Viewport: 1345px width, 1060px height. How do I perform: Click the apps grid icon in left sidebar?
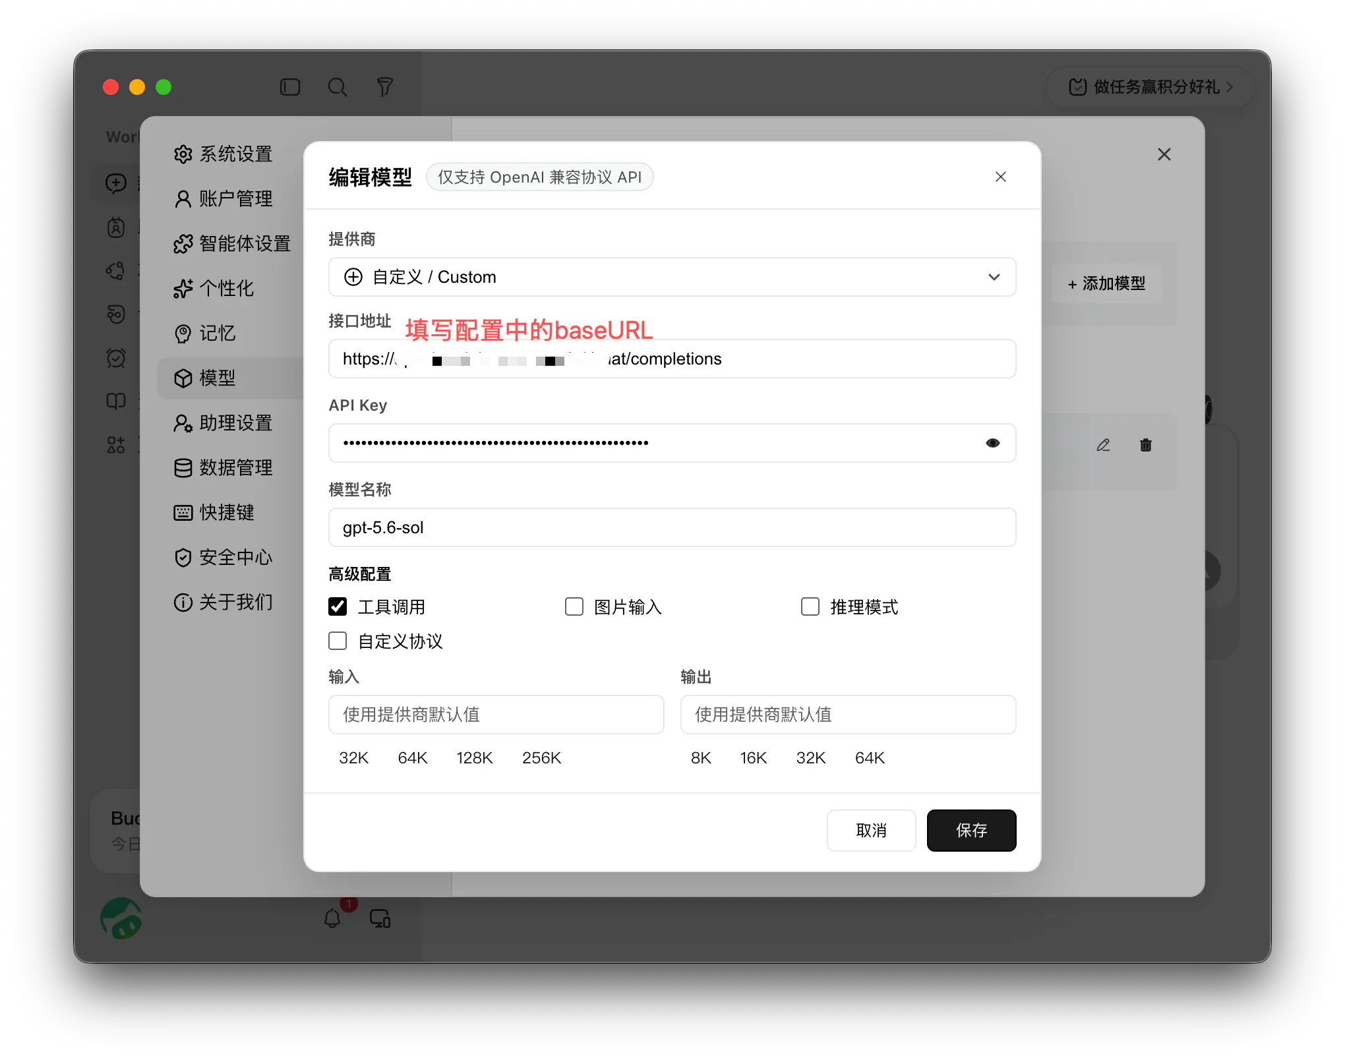(116, 445)
